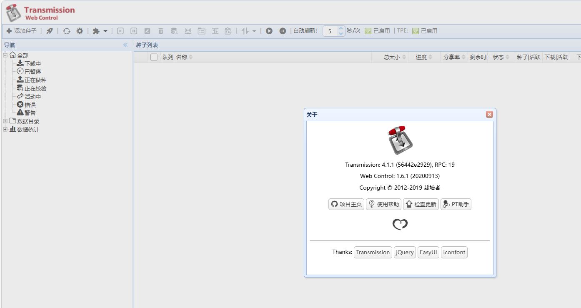The width and height of the screenshot is (581, 308).
Task: Click the 使用帮助 help button
Action: 383,204
